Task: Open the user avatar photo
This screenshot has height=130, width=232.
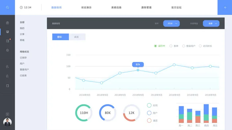Action: tap(7, 122)
